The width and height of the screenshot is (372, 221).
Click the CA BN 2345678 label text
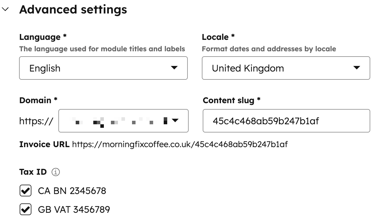click(72, 191)
